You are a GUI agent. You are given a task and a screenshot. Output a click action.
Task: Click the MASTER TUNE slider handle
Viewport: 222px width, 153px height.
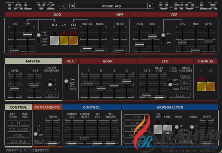coord(34,86)
